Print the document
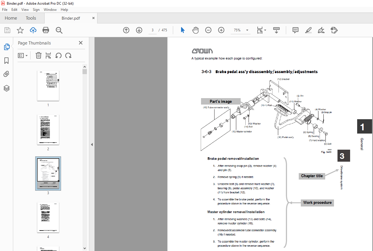The height and width of the screenshot is (251, 373). (x=46, y=30)
